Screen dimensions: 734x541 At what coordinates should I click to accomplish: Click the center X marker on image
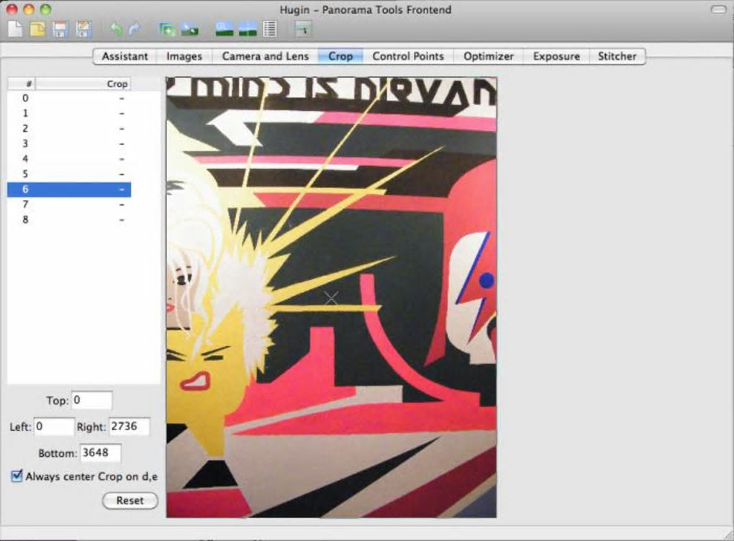coord(332,298)
